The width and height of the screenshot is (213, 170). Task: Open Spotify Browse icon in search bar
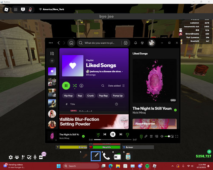pos(126,43)
